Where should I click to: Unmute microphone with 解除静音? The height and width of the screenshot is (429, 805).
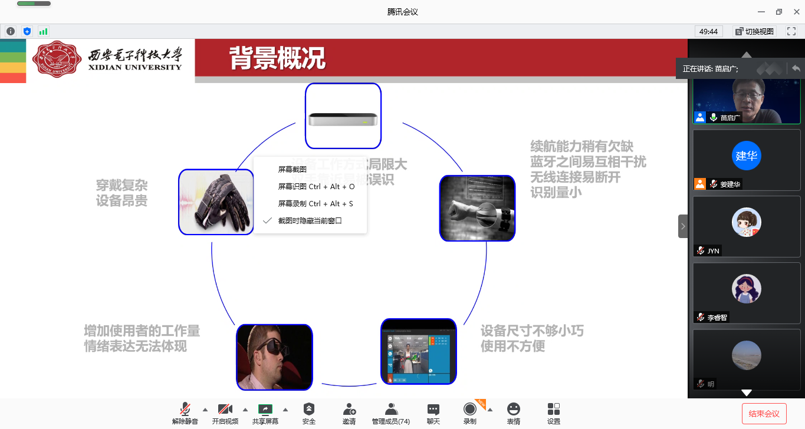coord(185,412)
